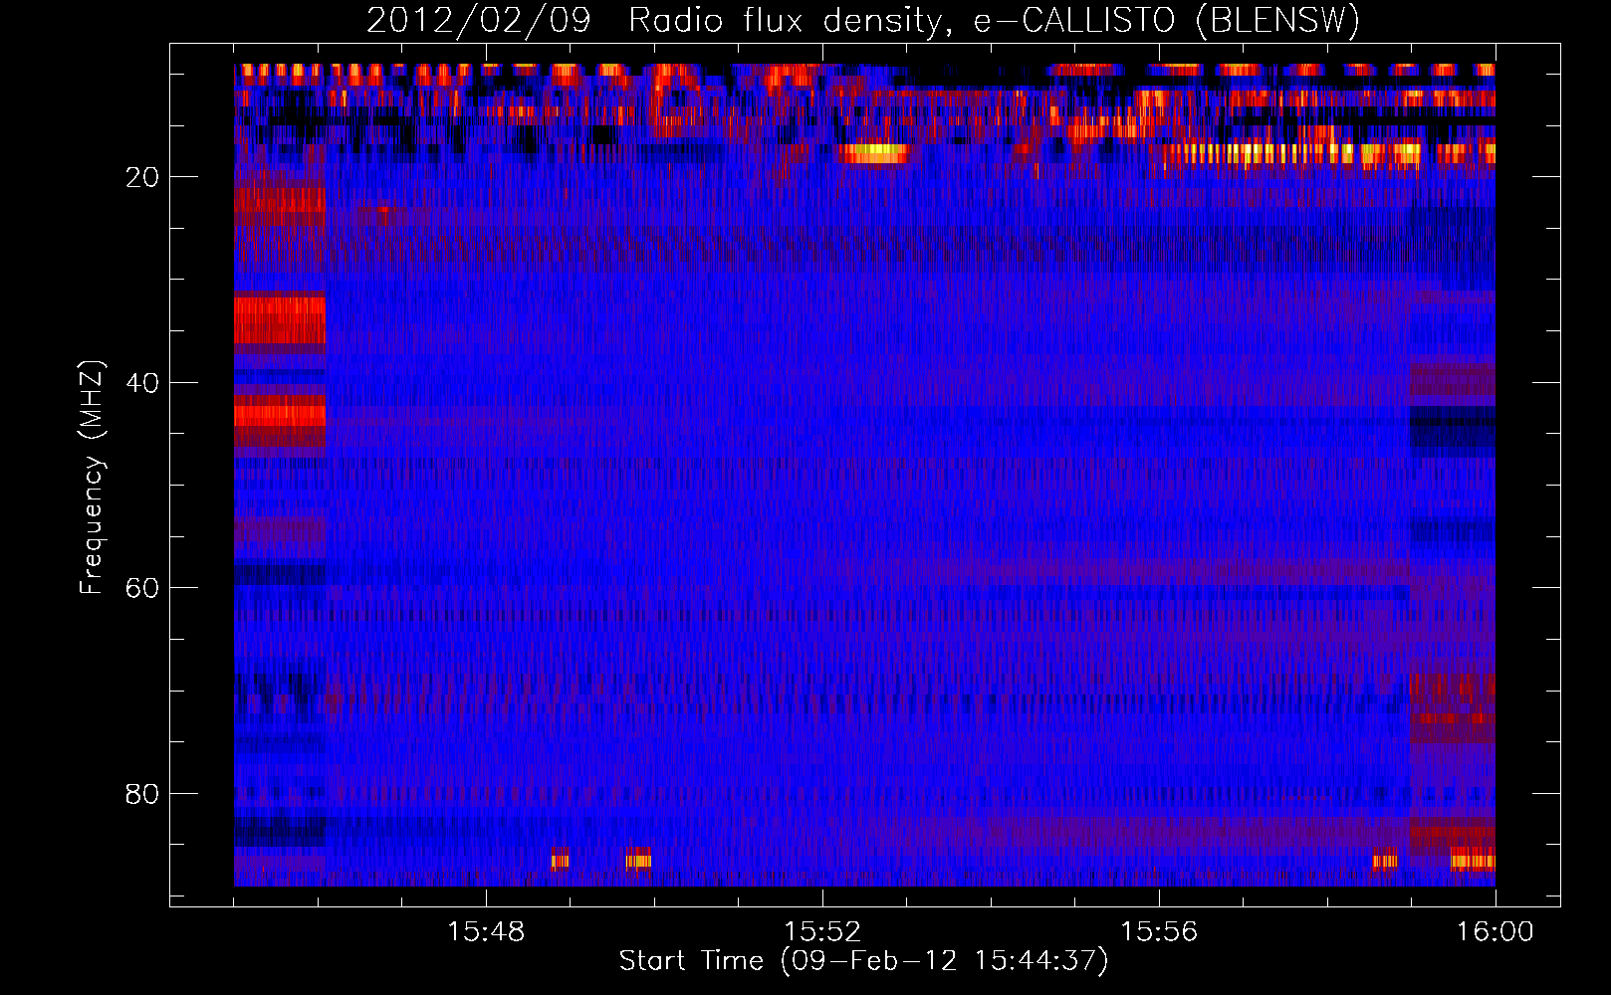Image resolution: width=1611 pixels, height=995 pixels.
Task: Click the 80 MHz frequency tick label
Action: point(143,794)
